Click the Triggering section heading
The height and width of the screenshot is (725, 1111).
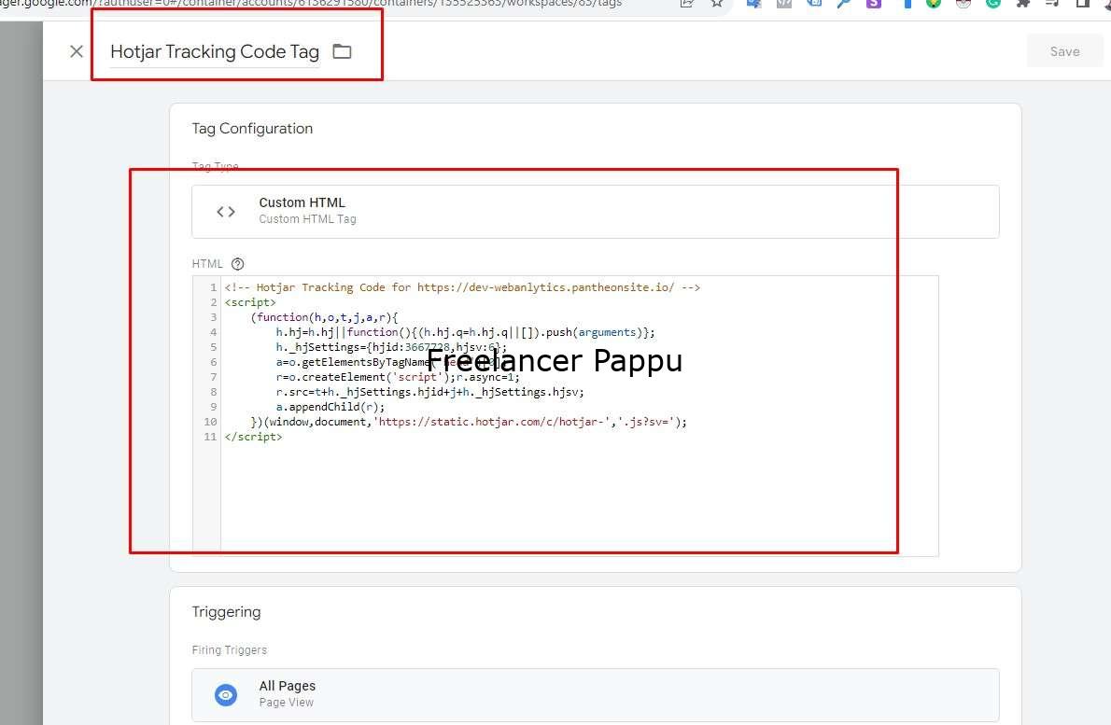click(x=226, y=612)
